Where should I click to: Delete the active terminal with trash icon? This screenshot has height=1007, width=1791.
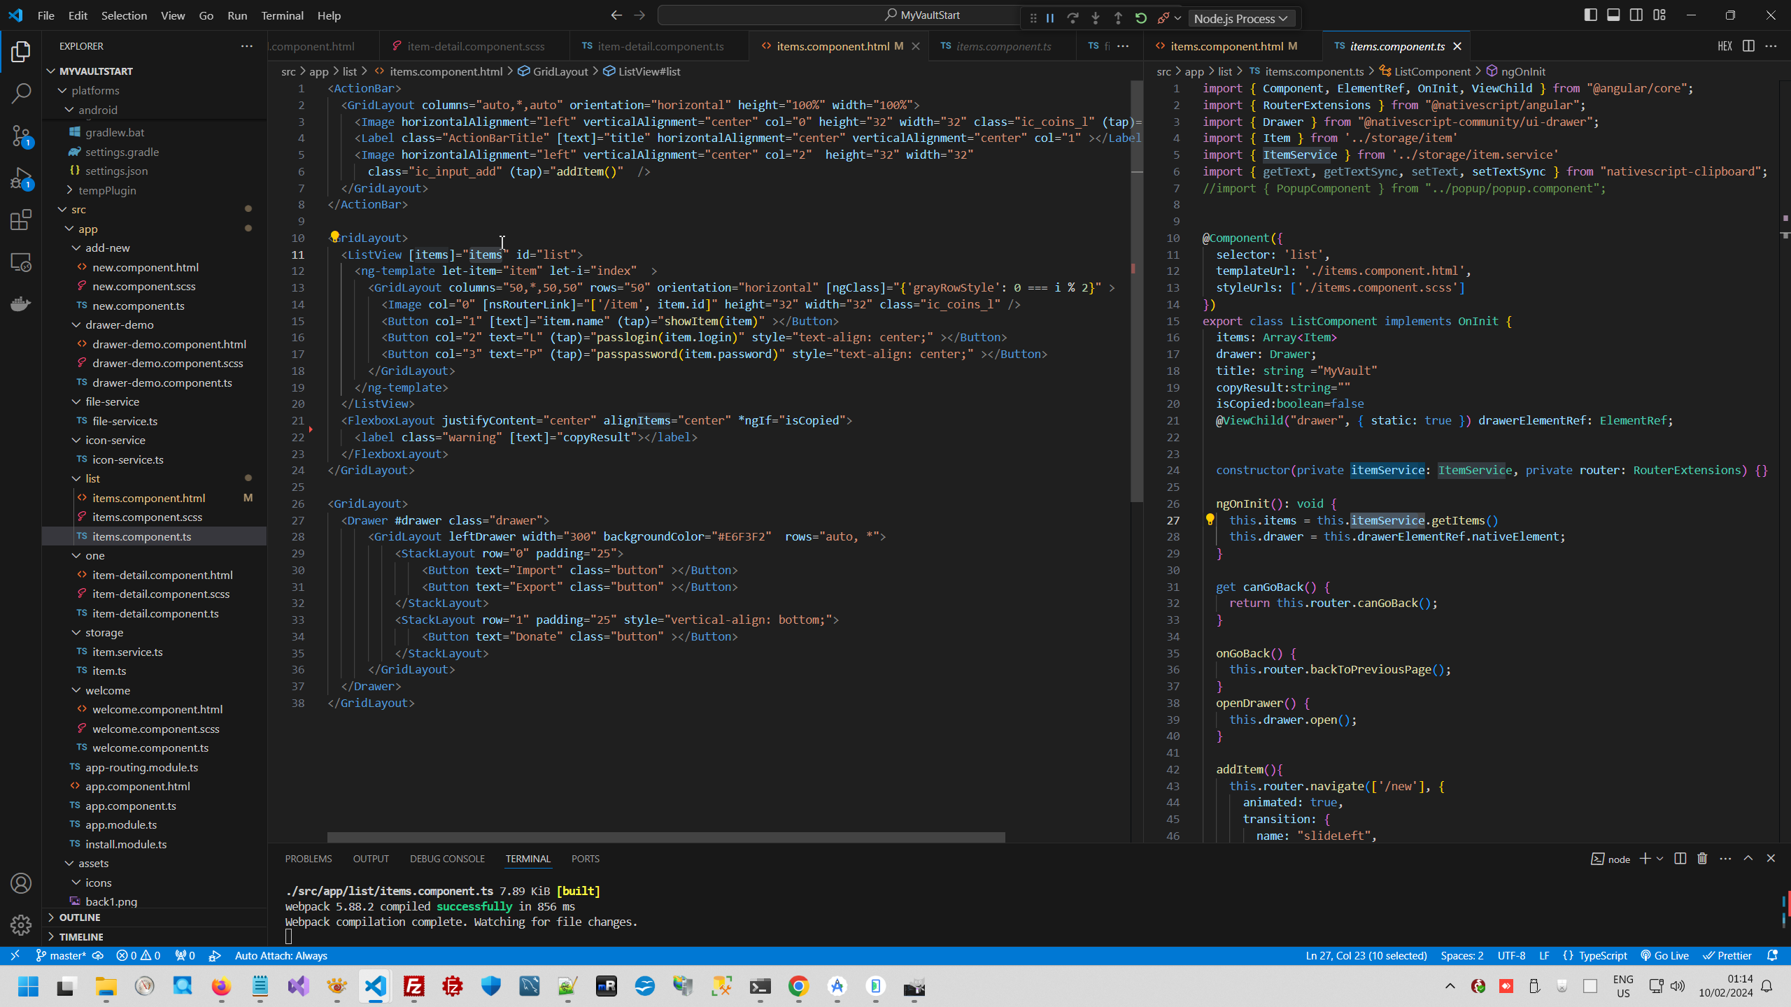pyautogui.click(x=1702, y=859)
